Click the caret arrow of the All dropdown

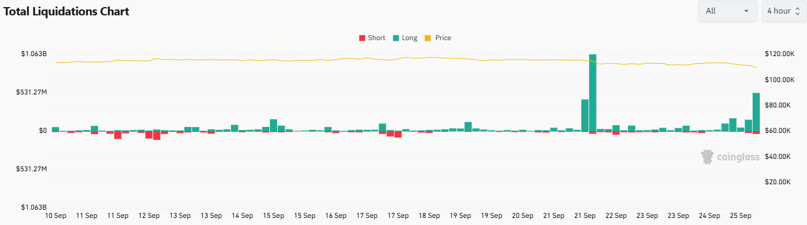[x=746, y=11]
